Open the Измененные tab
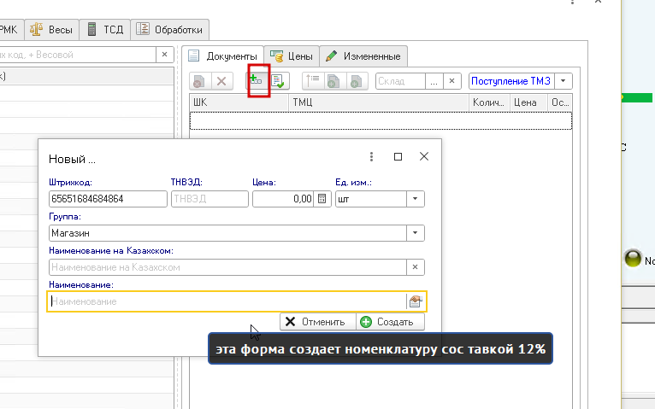Screen dimensions: 655x409 coord(363,56)
